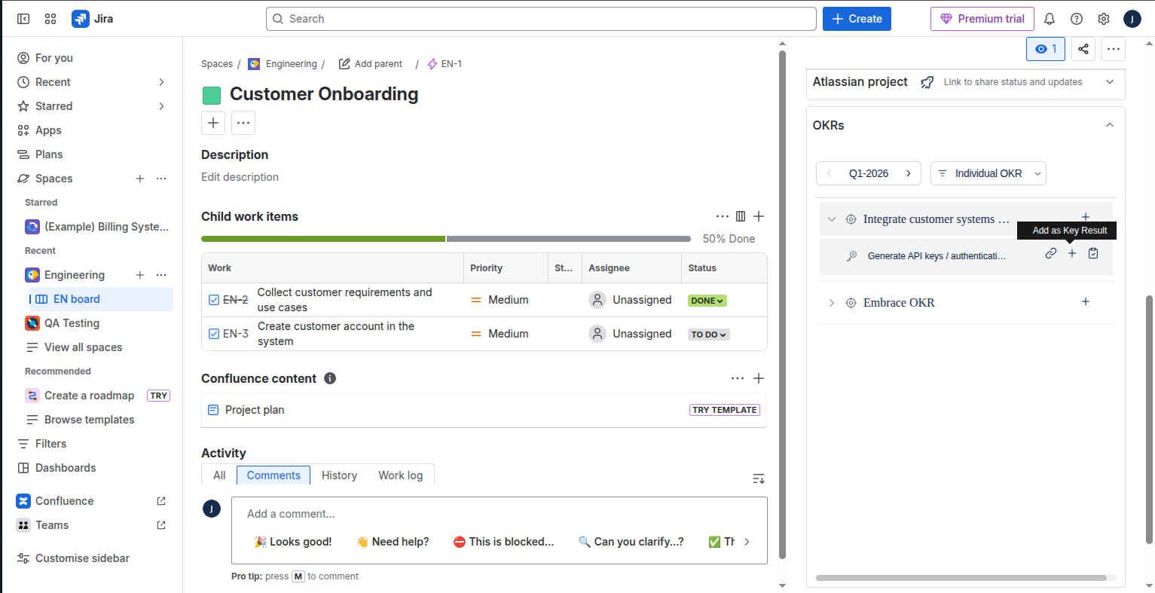The height and width of the screenshot is (593, 1155).
Task: Open the help question mark icon
Action: click(x=1077, y=19)
